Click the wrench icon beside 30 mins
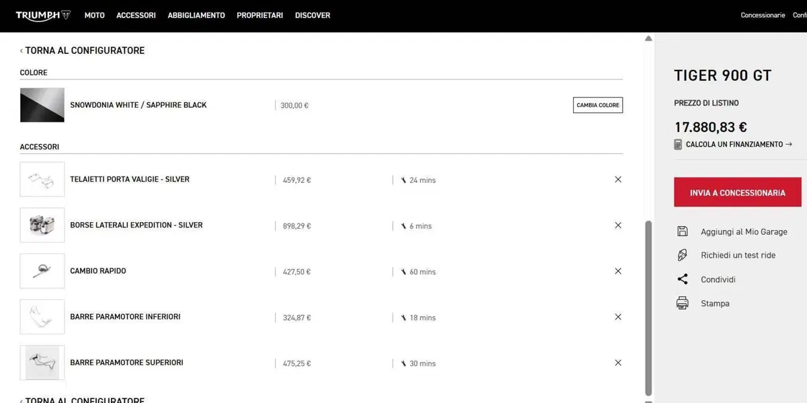This screenshot has width=807, height=403. tap(403, 363)
